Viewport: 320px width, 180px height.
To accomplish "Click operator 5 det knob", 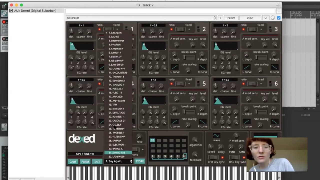I will pyautogui.click(x=143, y=86).
